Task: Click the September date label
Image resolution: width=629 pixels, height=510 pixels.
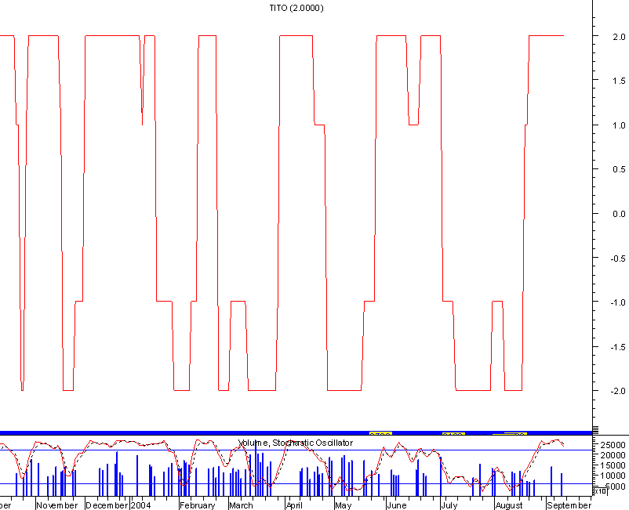Action: tap(569, 505)
